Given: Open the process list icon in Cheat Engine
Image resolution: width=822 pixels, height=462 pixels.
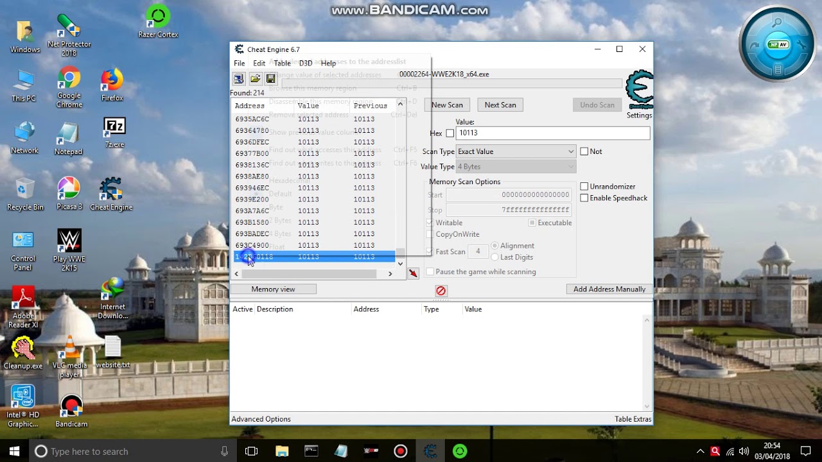Looking at the screenshot, I should tap(238, 79).
